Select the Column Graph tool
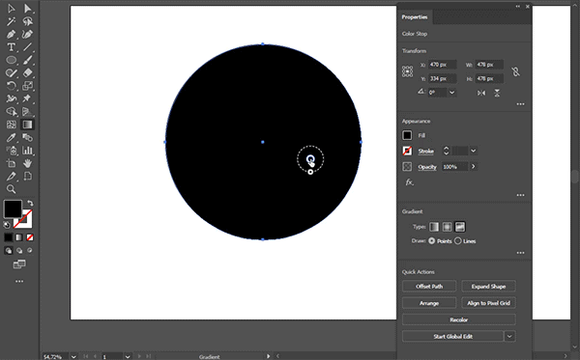This screenshot has width=580, height=360. pyautogui.click(x=27, y=151)
